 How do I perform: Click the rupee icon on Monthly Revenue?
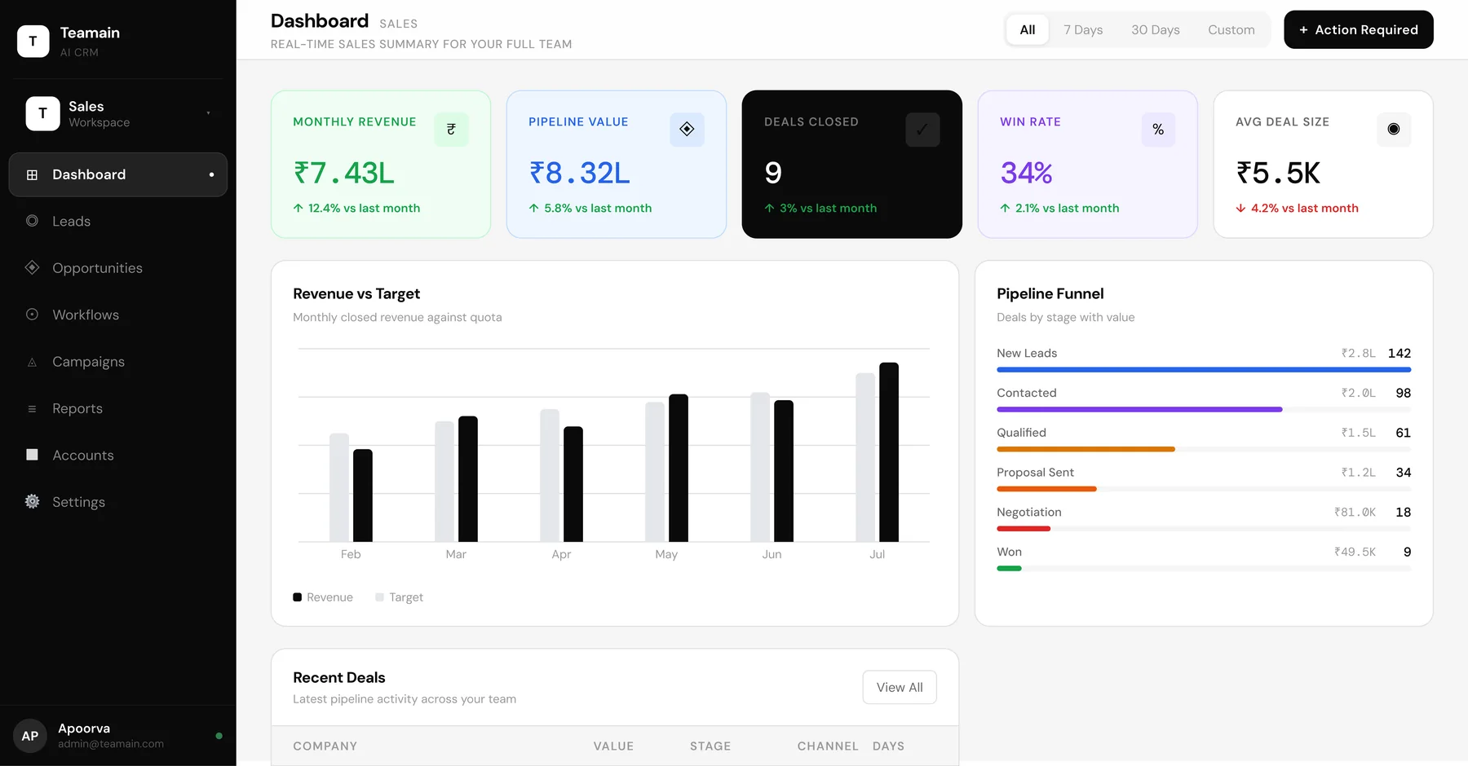coord(451,129)
